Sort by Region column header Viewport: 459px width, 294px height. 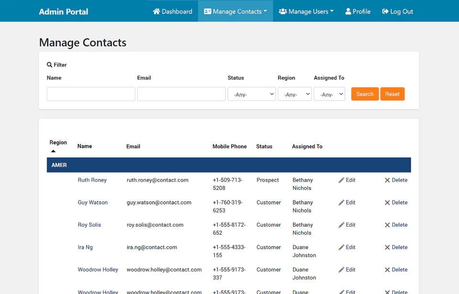[x=58, y=142]
